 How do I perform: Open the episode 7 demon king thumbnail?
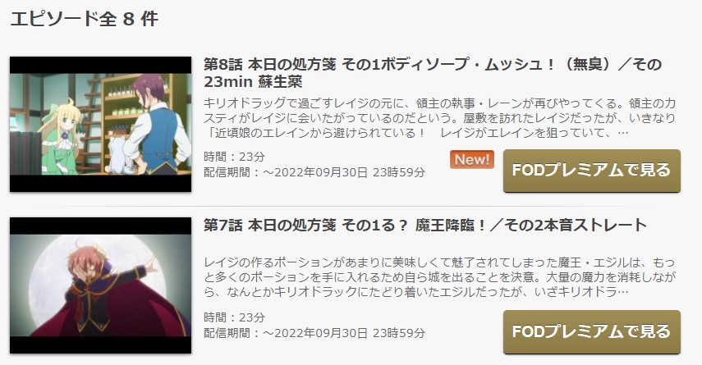[101, 285]
